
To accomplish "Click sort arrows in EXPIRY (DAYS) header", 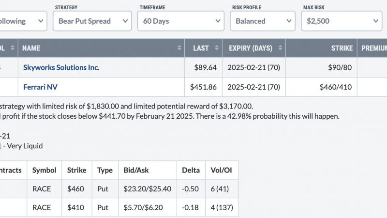I will click(x=280, y=48).
